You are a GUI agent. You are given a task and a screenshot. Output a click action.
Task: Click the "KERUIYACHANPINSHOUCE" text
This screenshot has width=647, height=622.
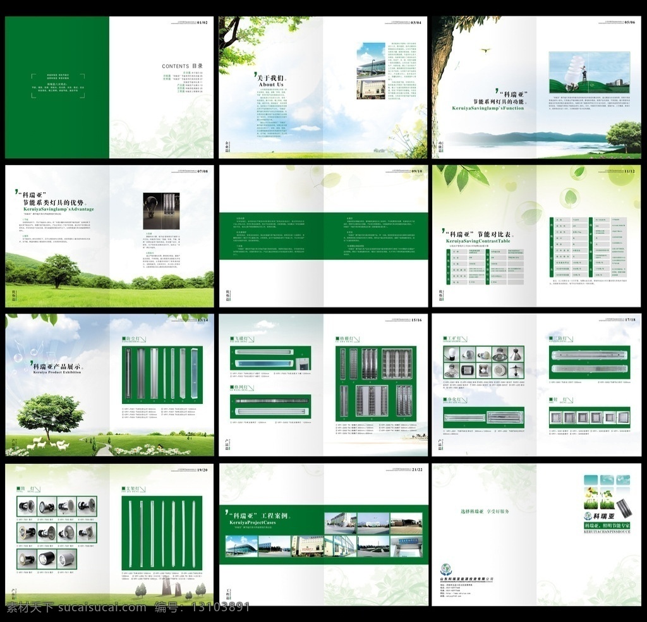(607, 532)
